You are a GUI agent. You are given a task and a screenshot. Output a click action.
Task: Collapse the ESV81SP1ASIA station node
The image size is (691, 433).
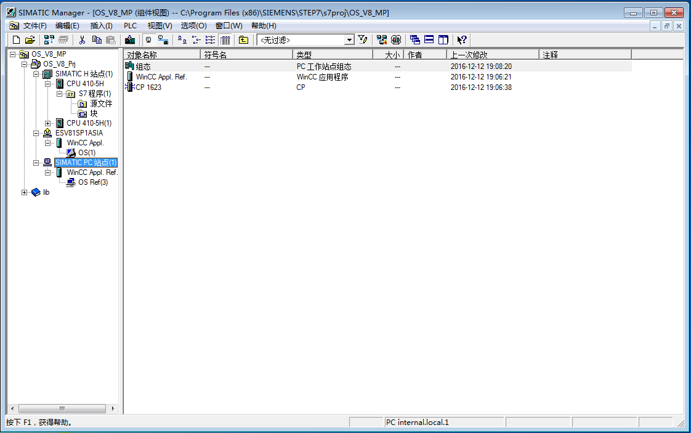point(36,133)
